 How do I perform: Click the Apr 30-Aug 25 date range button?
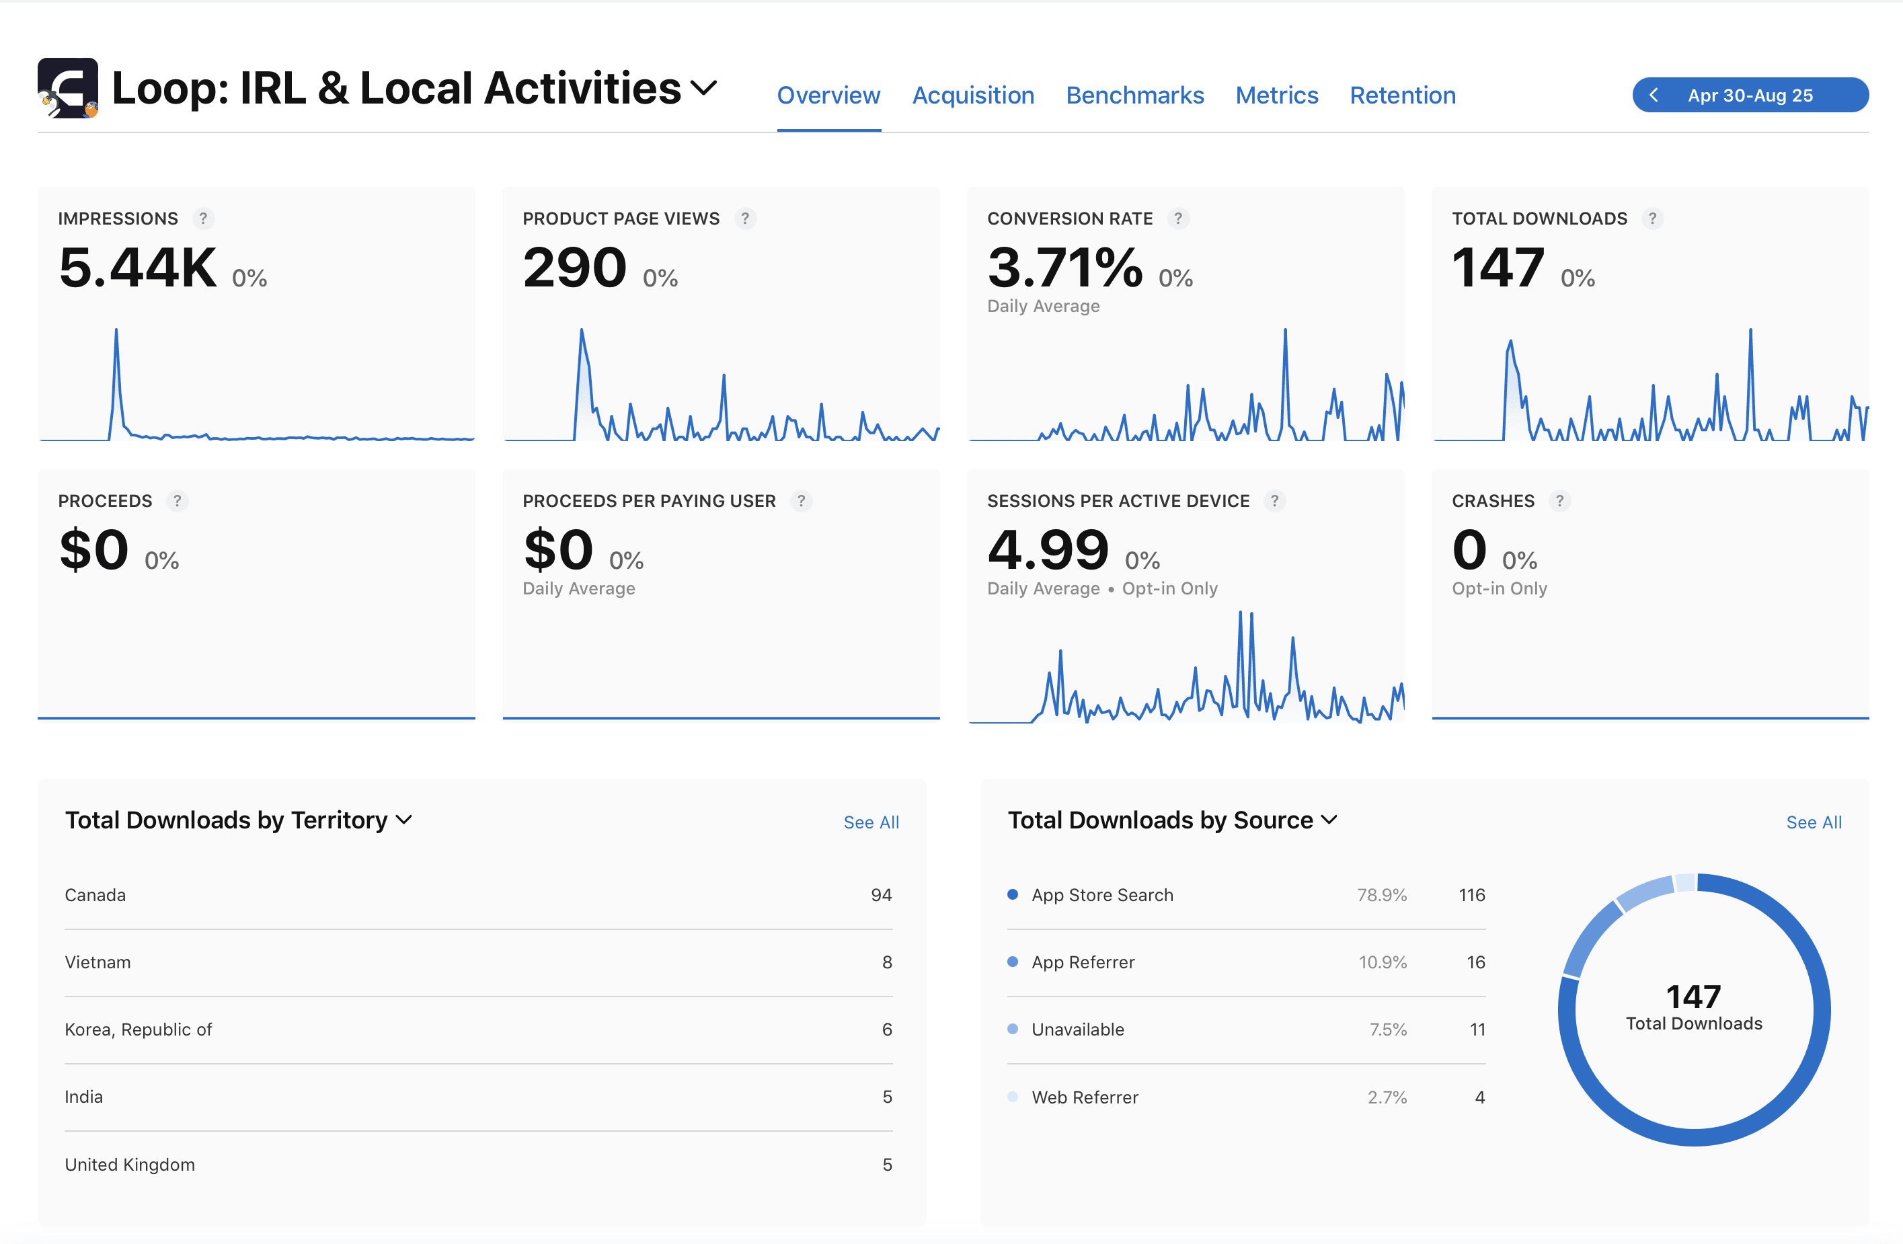point(1750,95)
